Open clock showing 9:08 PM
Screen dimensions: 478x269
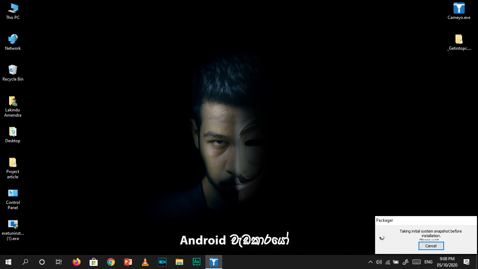447,262
